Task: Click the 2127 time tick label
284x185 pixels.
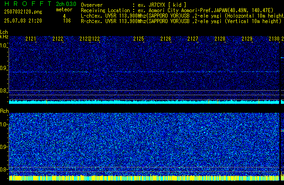Action: point(193,39)
